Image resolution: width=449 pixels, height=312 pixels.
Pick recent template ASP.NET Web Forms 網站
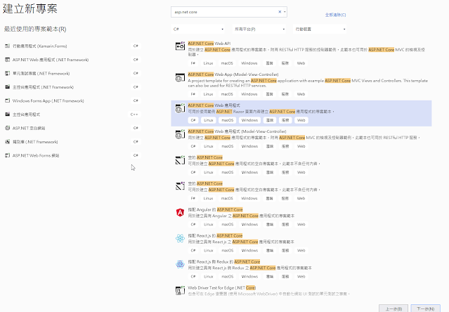pos(36,155)
